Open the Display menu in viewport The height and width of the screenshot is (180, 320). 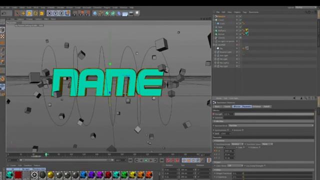[x=29, y=19]
